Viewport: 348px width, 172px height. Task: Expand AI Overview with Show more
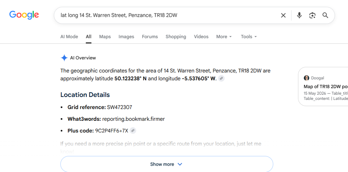pyautogui.click(x=167, y=164)
